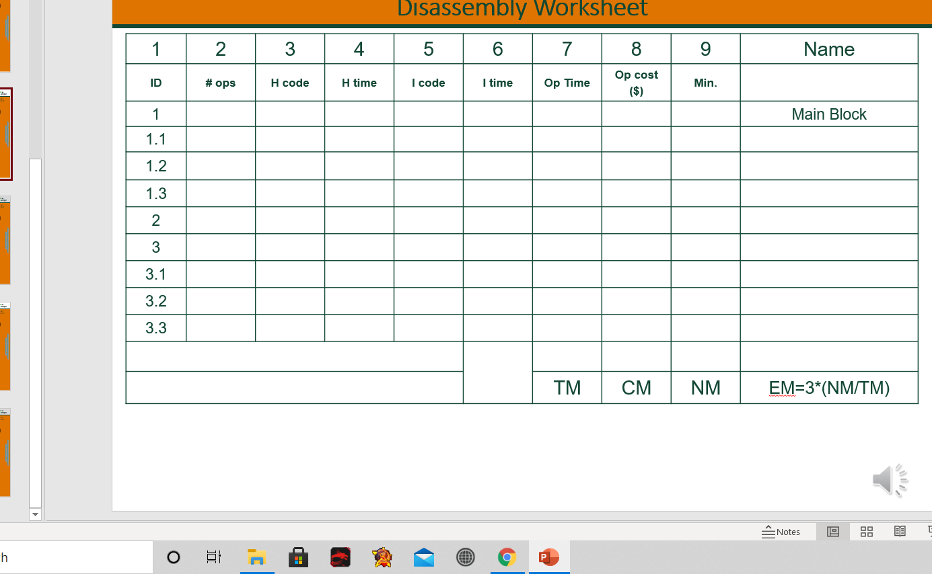Open the Mail app from the taskbar

click(x=423, y=557)
